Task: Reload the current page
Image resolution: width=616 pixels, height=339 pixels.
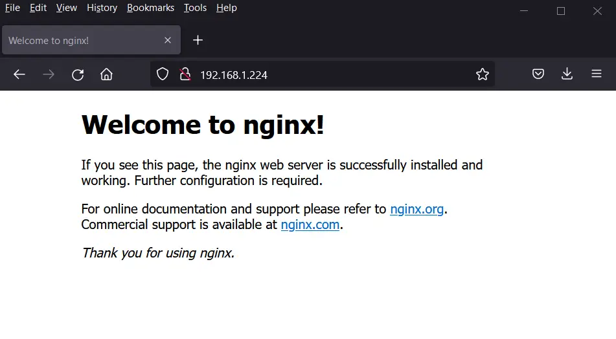Action: (78, 74)
